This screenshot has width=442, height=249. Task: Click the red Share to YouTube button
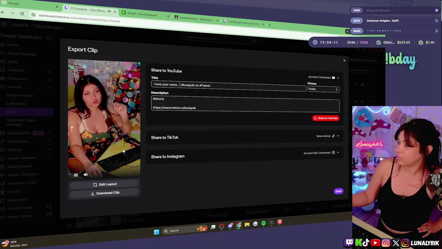point(326,118)
